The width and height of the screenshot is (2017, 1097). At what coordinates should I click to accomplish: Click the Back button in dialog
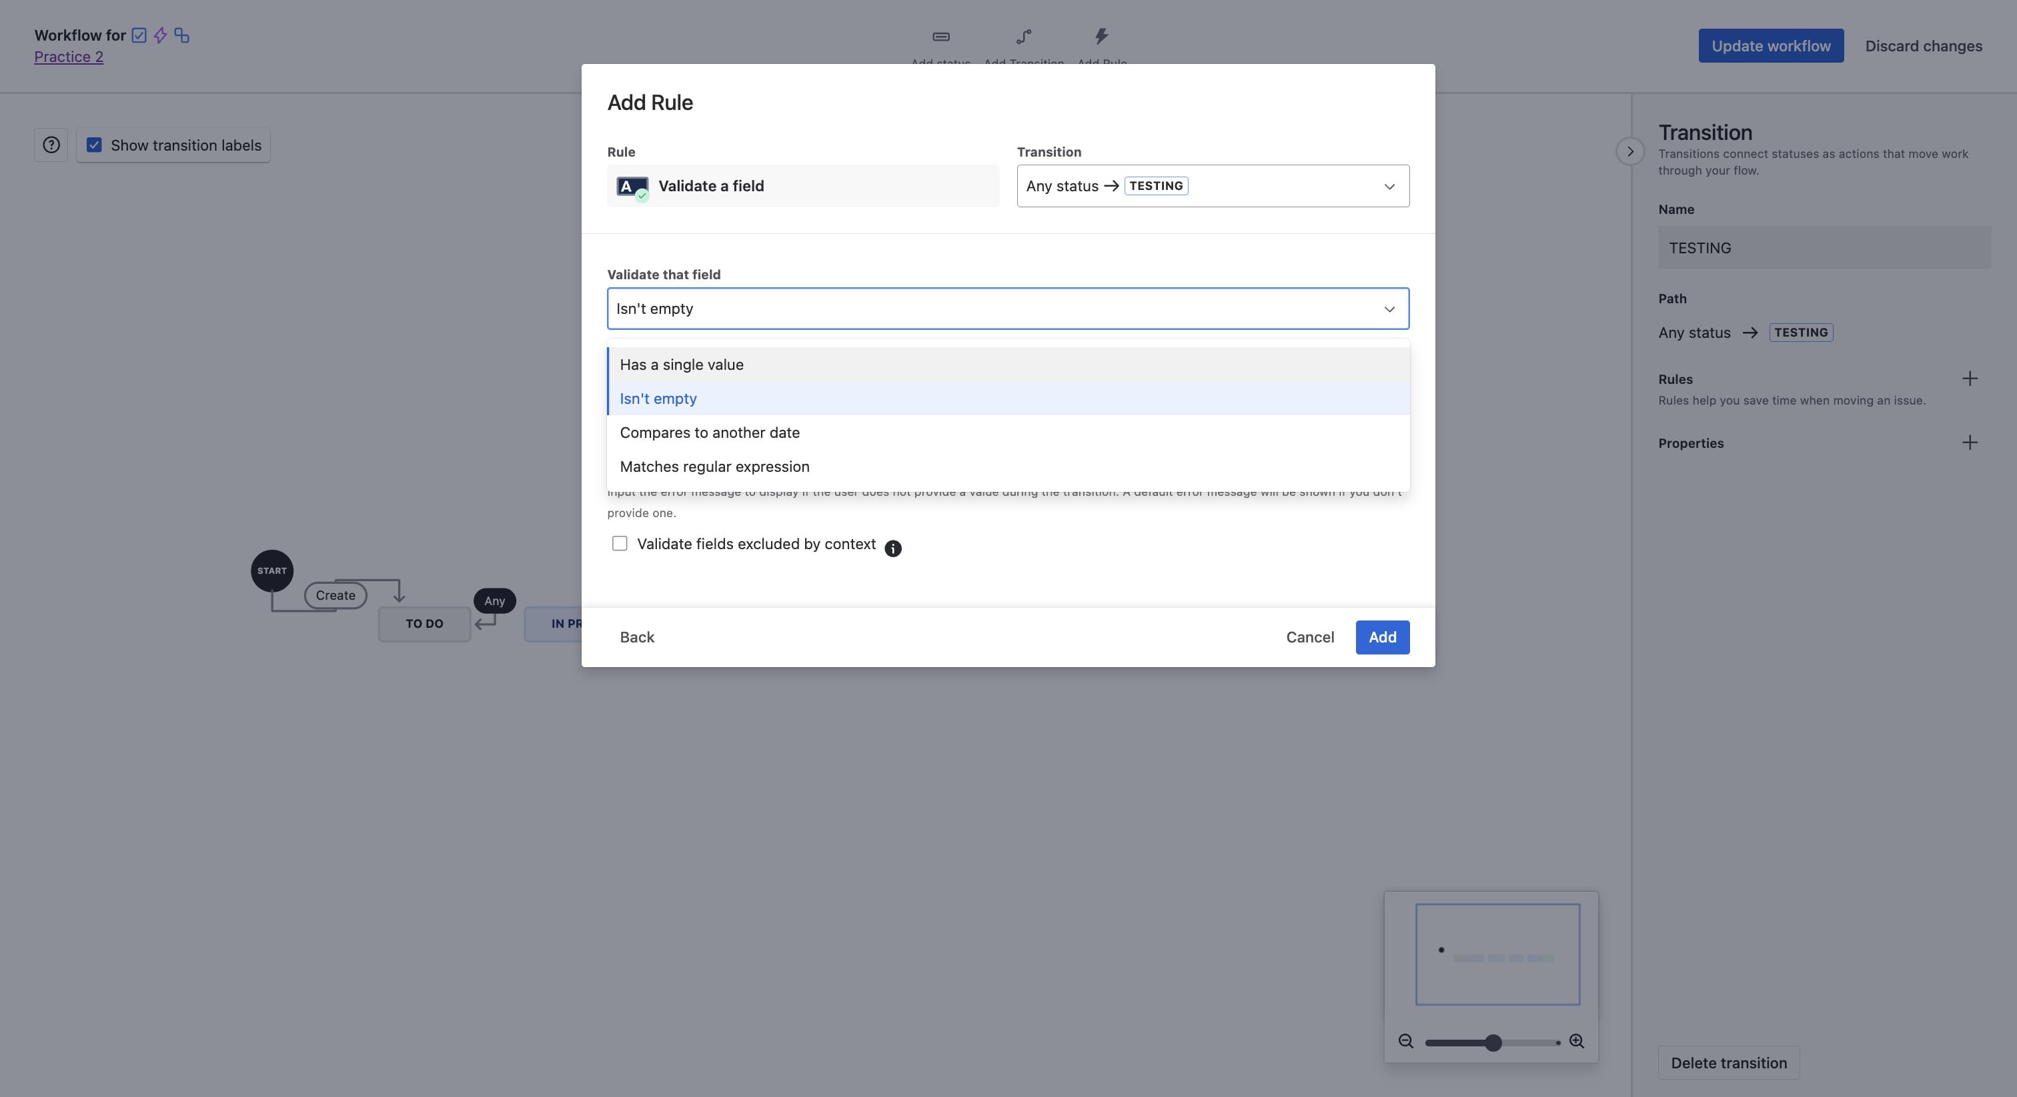tap(636, 637)
